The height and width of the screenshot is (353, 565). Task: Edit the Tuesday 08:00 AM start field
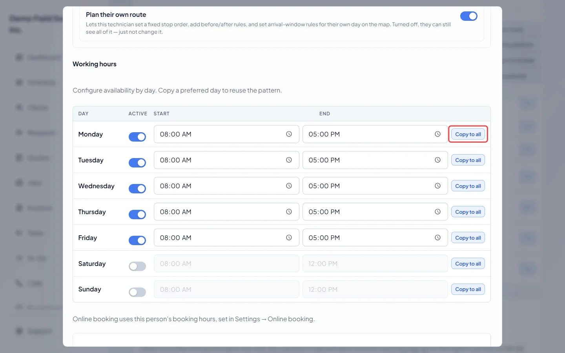[x=226, y=160]
